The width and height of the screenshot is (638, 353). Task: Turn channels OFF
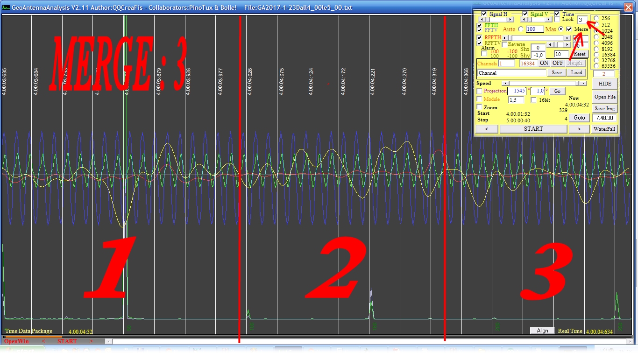point(558,63)
